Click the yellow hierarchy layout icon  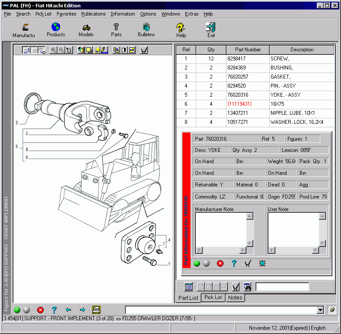[x=116, y=50]
